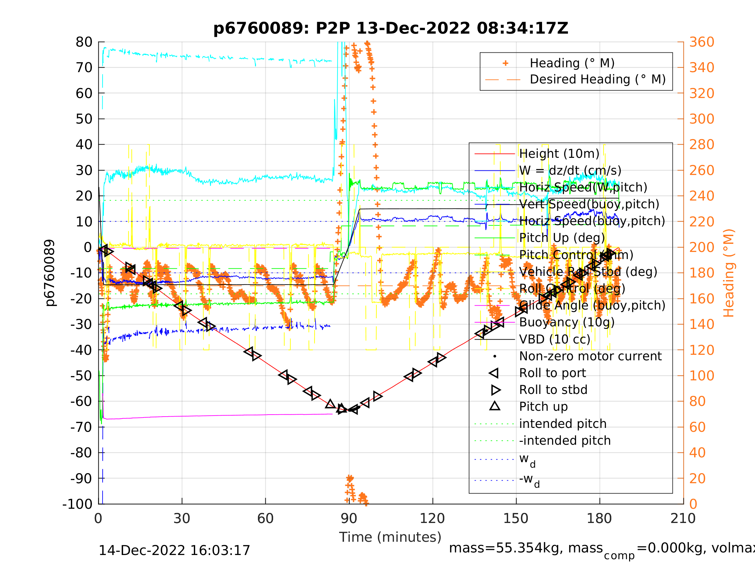Click legend entry 'Vert Speed(buoy,pitch)'
Image resolution: width=755 pixels, height=566 pixels.
[x=589, y=204]
